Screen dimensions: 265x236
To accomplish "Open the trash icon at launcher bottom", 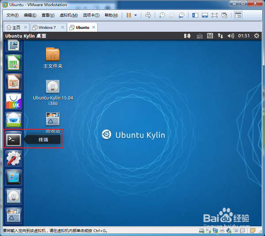I will (14, 216).
